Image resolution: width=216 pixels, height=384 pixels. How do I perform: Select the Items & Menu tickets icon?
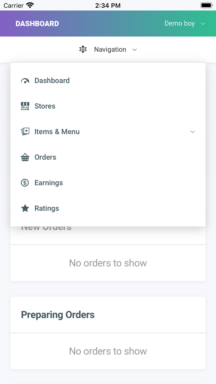click(x=25, y=131)
